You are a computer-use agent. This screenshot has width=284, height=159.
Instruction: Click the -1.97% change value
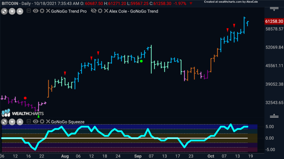pos(180,4)
